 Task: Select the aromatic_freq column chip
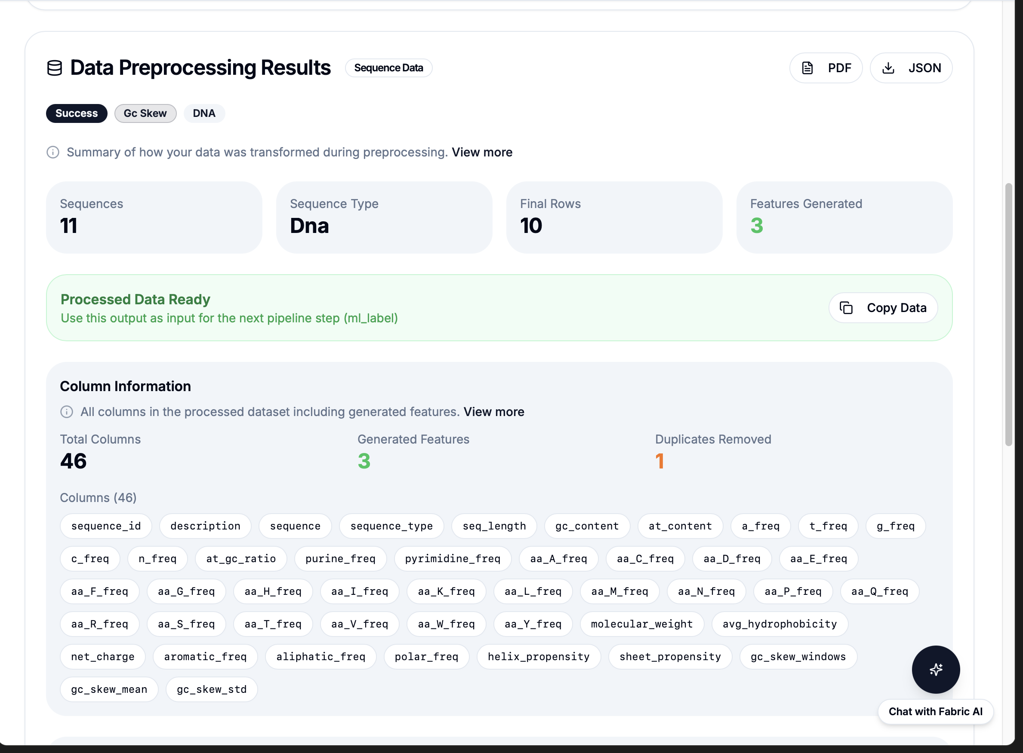(205, 657)
